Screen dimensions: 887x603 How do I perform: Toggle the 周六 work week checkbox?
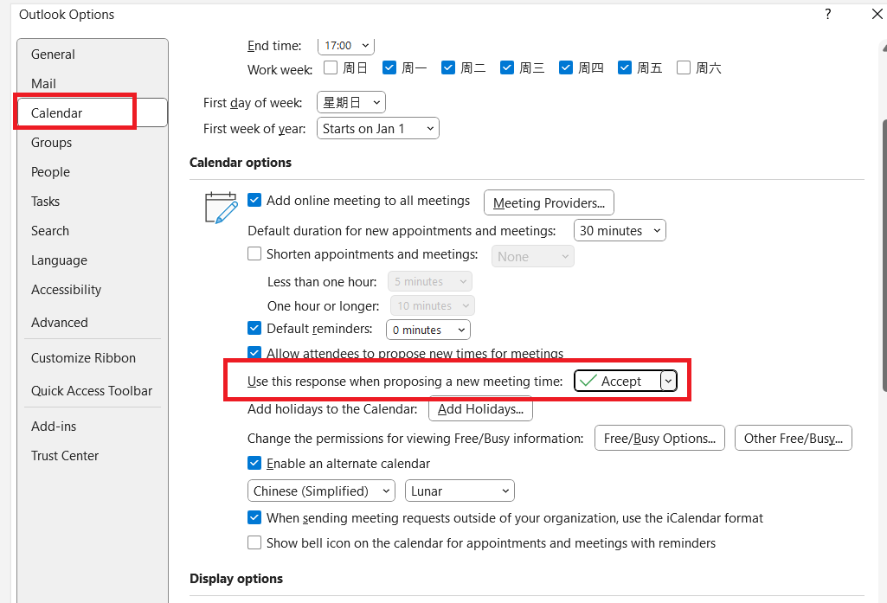(x=684, y=67)
